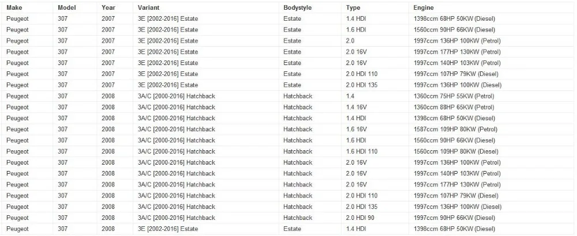Select the 1560ccm 109HP 80KW (Diesel) cell
Viewport: 577px width, 236px height.
tap(456, 151)
